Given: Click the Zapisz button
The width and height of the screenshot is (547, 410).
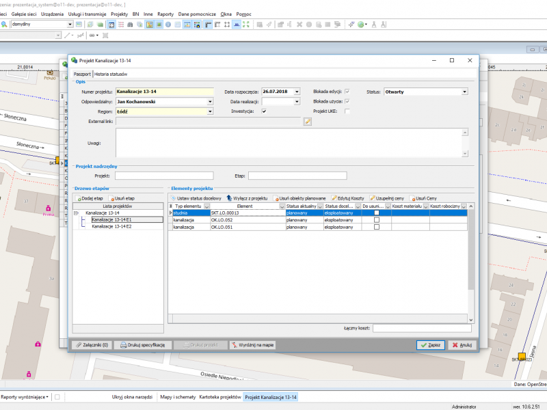Looking at the screenshot, I should click(x=431, y=345).
